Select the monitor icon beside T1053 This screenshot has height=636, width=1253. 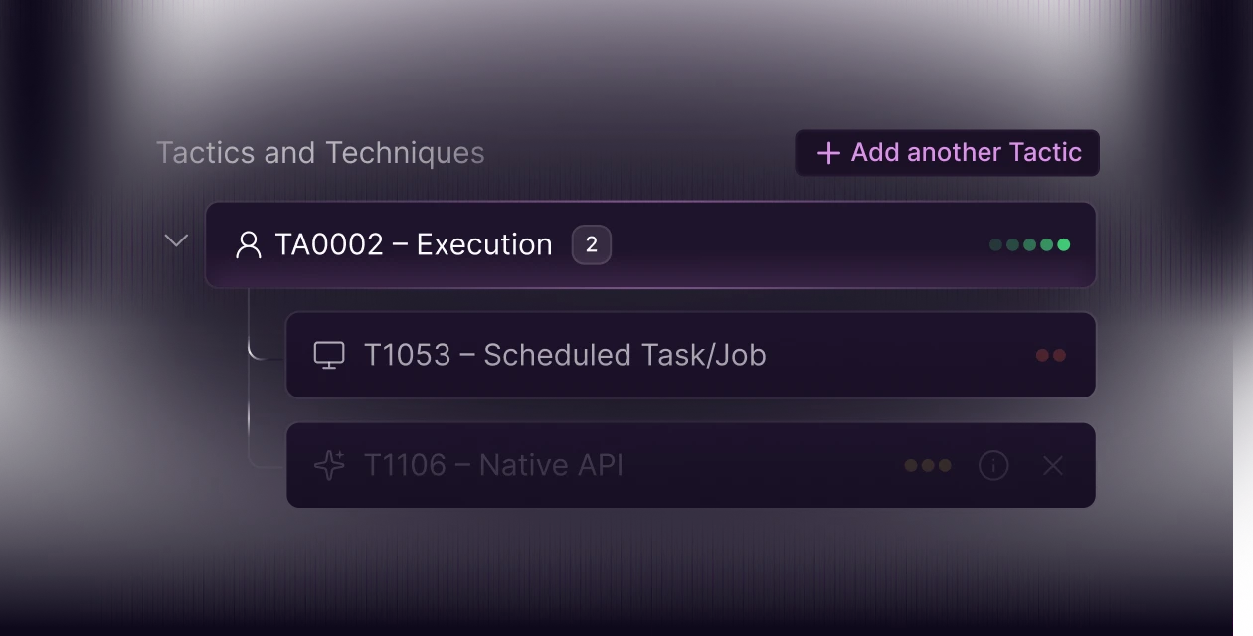pos(329,355)
